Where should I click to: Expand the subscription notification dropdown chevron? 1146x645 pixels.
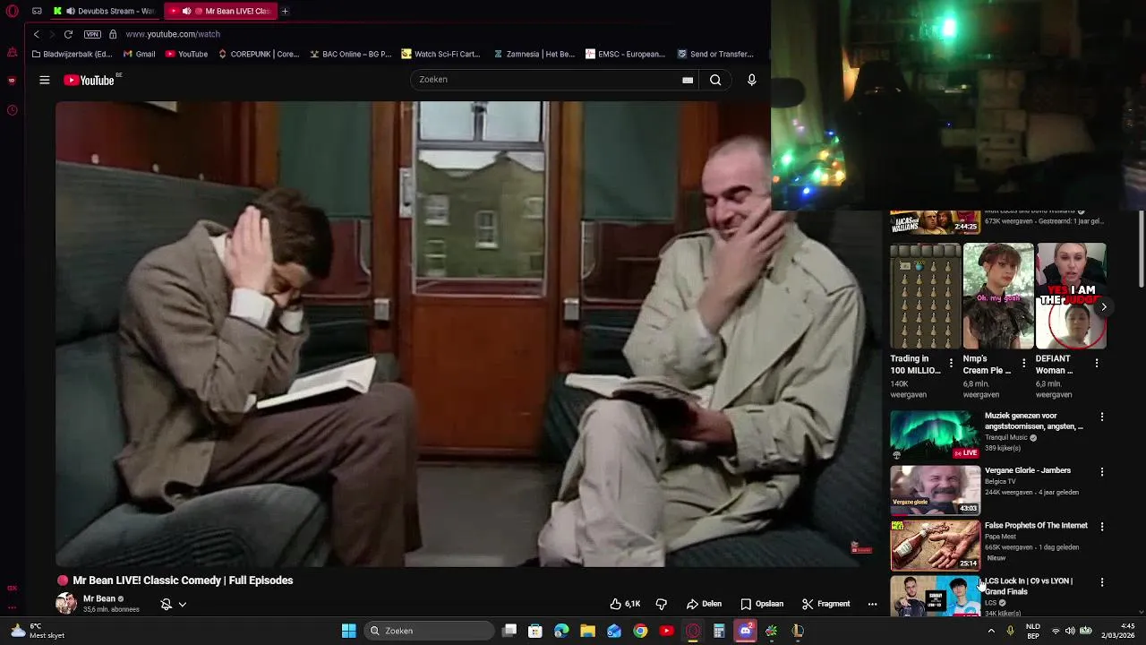(182, 604)
